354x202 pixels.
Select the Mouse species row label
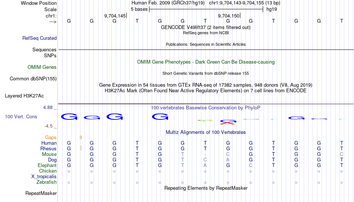[49, 154]
